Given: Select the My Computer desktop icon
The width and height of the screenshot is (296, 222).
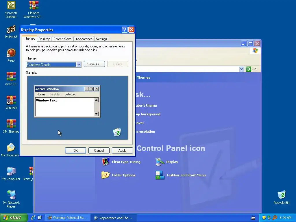Looking at the screenshot, I should (11, 174).
